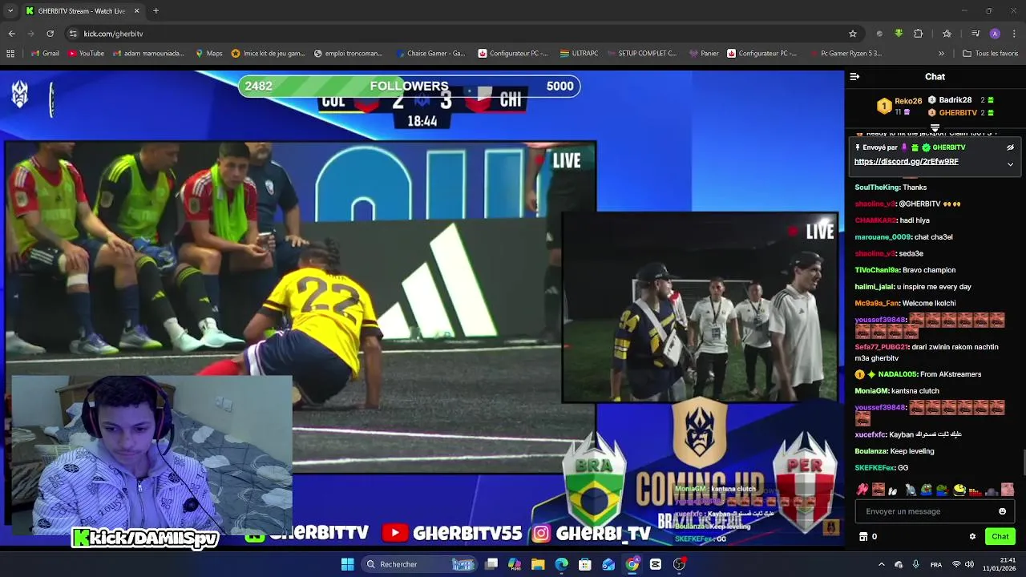Show more bookmarks chevron
This screenshot has height=577, width=1026.
click(x=941, y=54)
